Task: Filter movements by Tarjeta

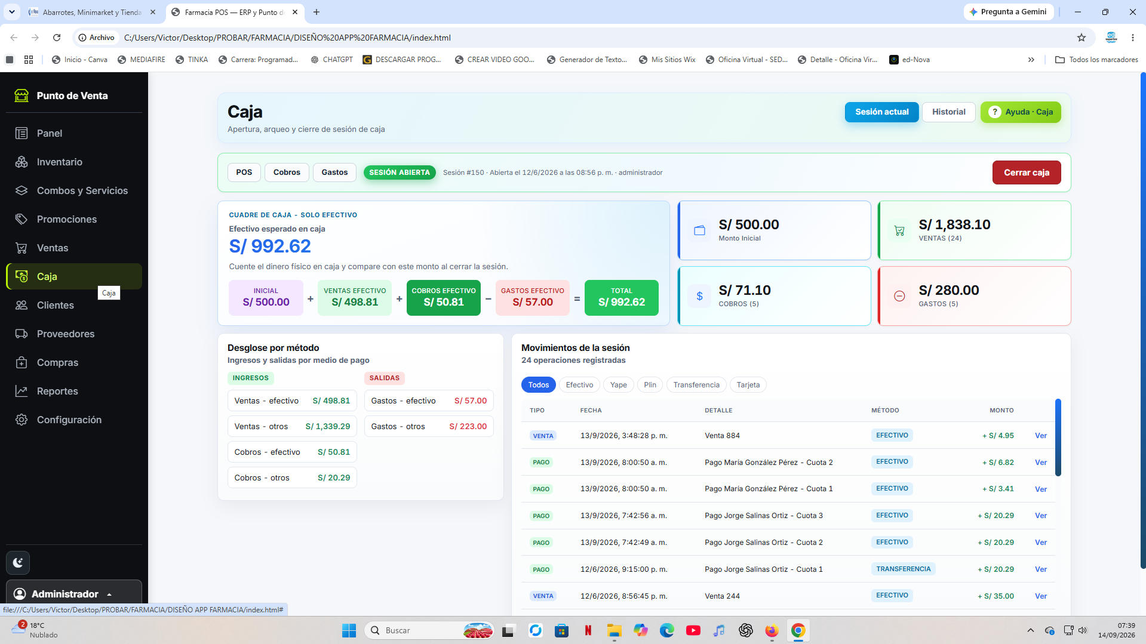Action: 748,385
